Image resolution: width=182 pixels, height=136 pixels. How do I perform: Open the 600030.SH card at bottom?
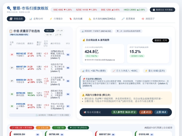click(26, 133)
